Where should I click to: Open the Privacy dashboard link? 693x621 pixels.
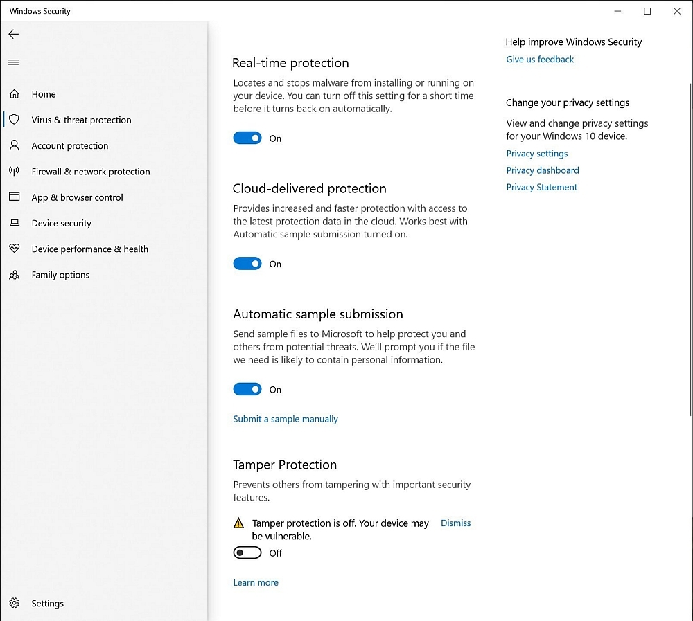click(543, 170)
